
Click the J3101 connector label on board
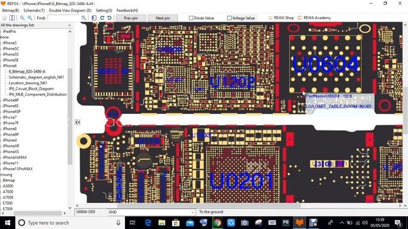[x=330, y=164]
